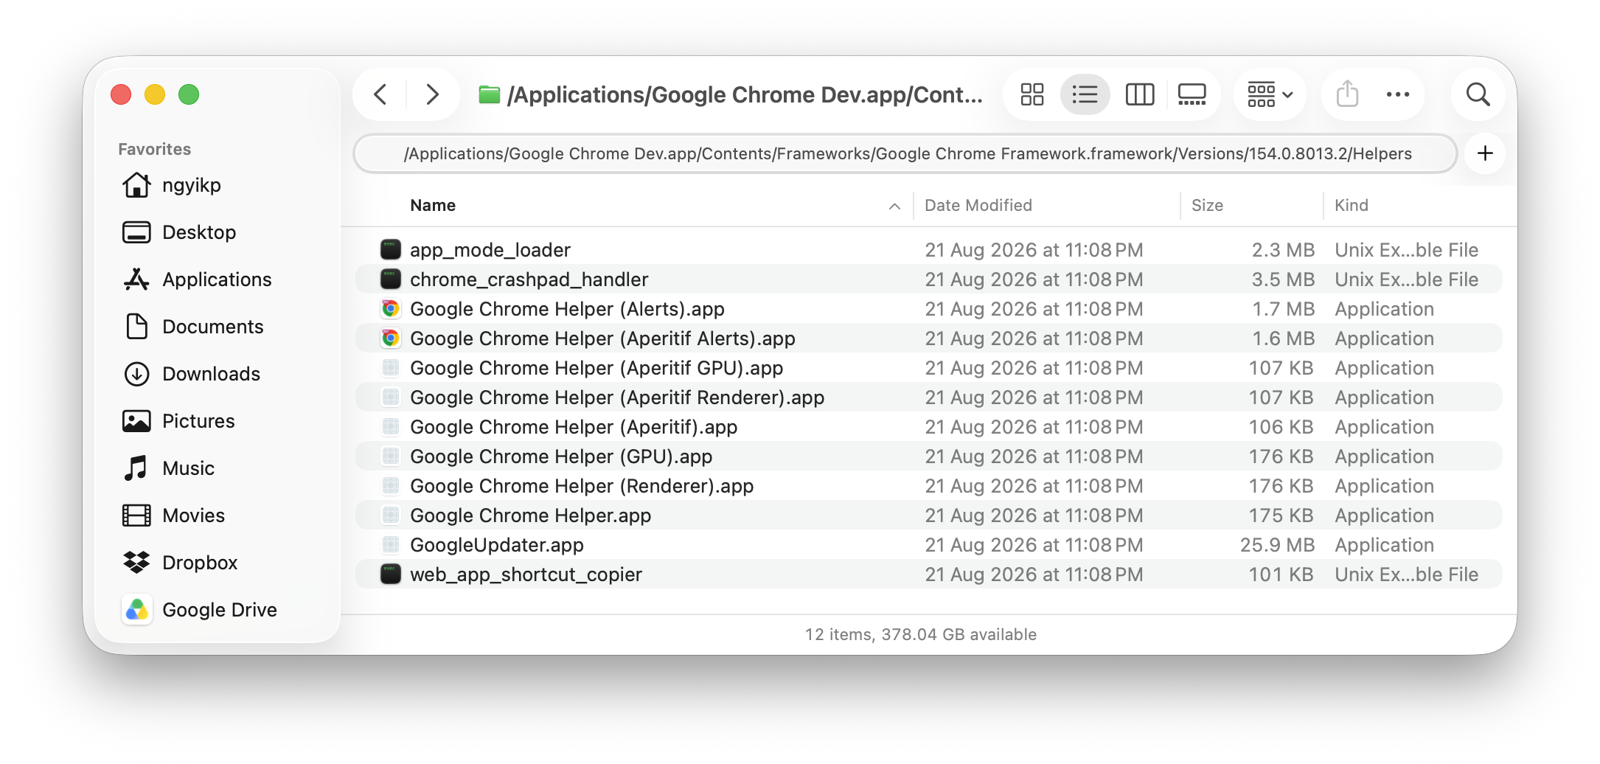
Task: Click the green folder icon in title
Action: click(x=489, y=94)
